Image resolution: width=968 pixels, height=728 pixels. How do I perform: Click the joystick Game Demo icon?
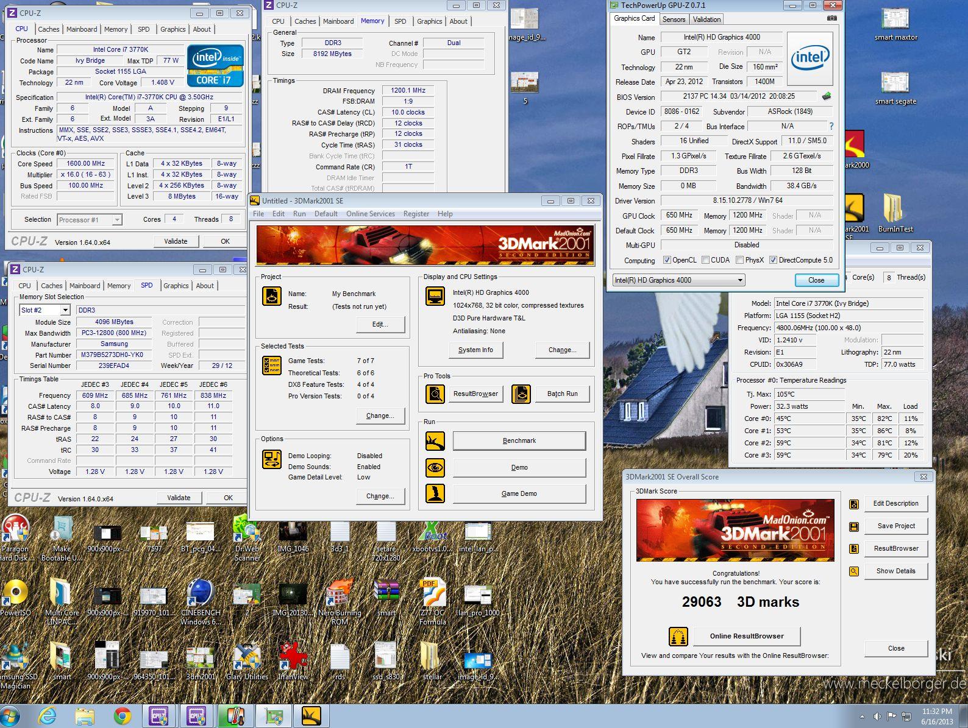tap(435, 494)
